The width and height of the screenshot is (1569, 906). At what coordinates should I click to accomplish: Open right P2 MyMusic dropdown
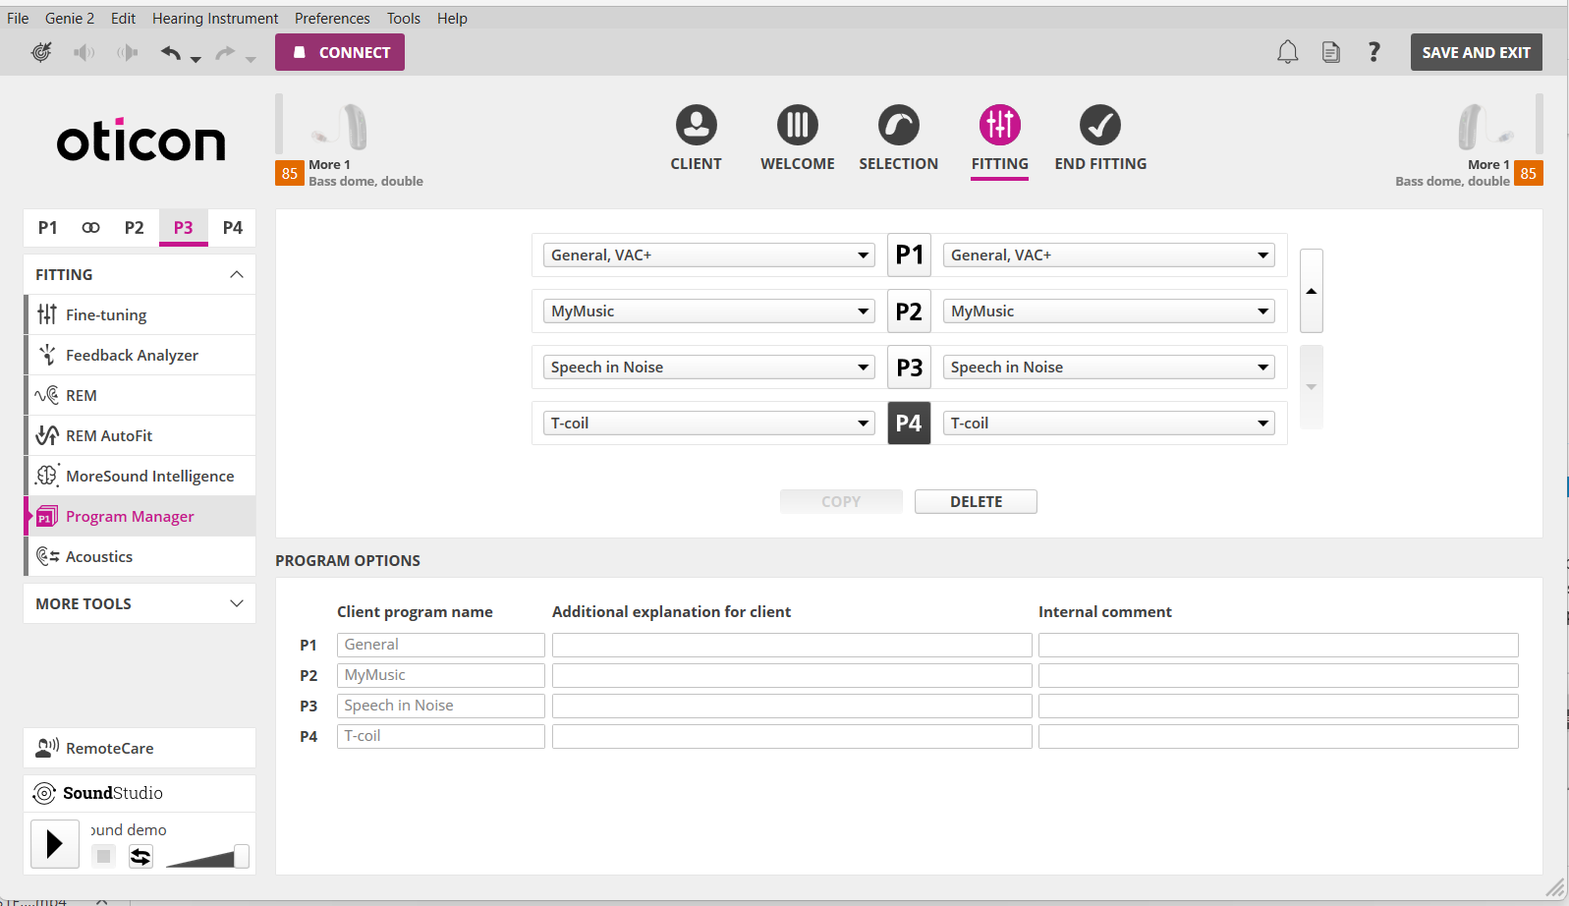click(x=1108, y=311)
